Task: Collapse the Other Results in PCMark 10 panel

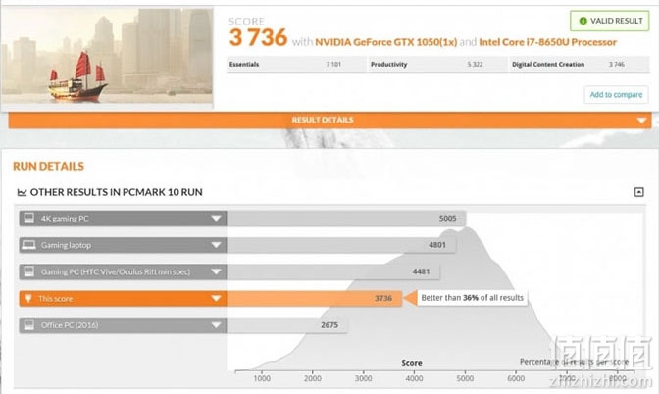Action: click(638, 192)
